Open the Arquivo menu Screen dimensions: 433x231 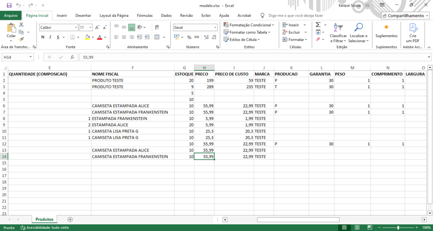click(11, 16)
